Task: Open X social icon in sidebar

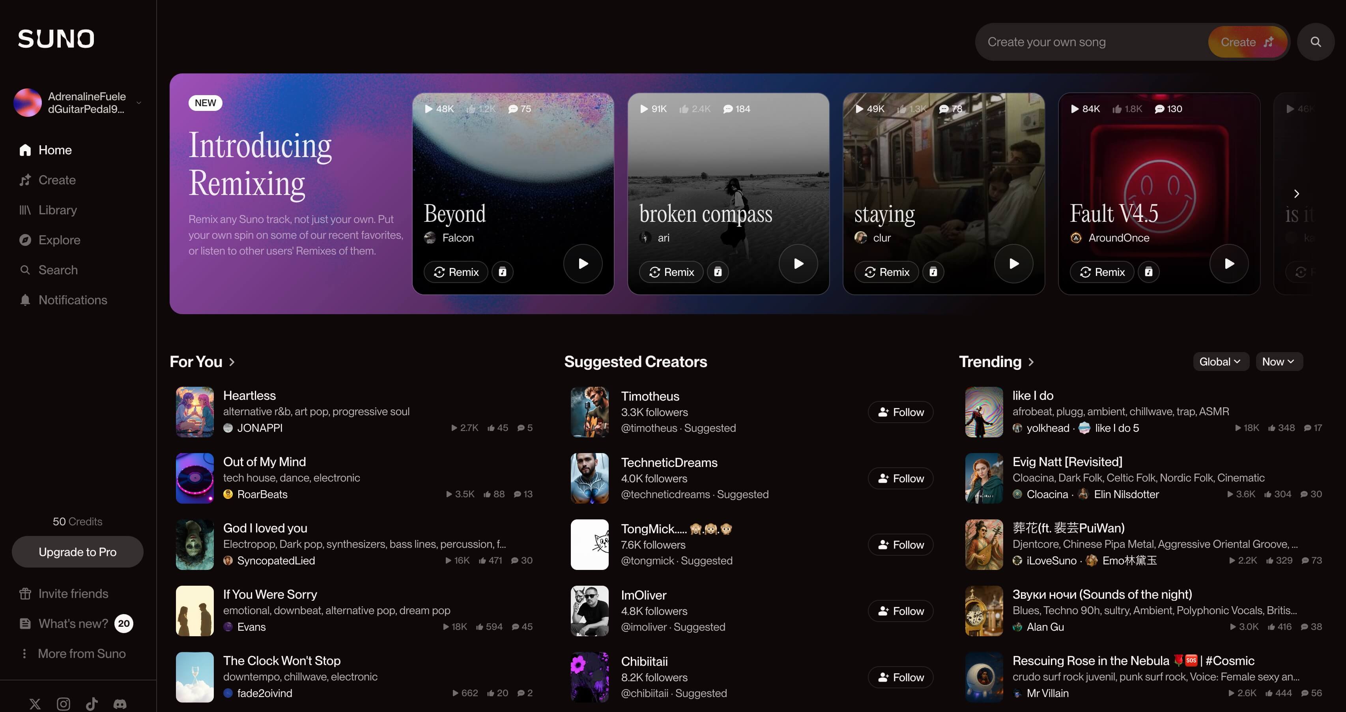Action: click(x=35, y=704)
